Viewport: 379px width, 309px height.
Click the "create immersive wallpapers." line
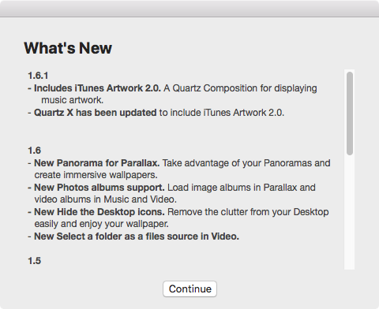point(96,175)
